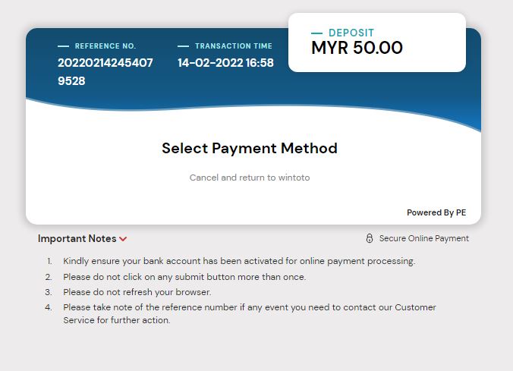Click the reference number 202202142454079528

tap(105, 71)
